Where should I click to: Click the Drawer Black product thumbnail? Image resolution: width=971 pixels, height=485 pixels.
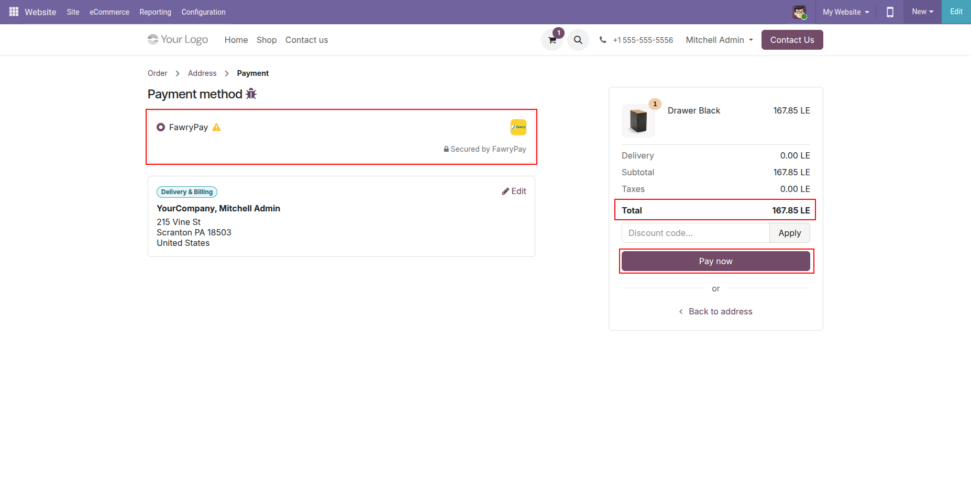(638, 121)
